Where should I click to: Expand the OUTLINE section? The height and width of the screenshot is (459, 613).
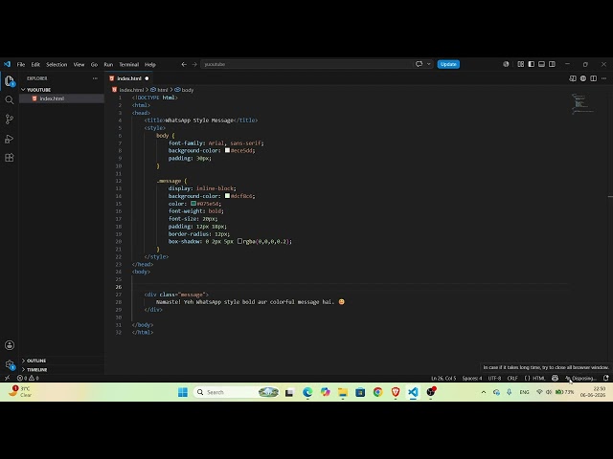[x=36, y=361]
